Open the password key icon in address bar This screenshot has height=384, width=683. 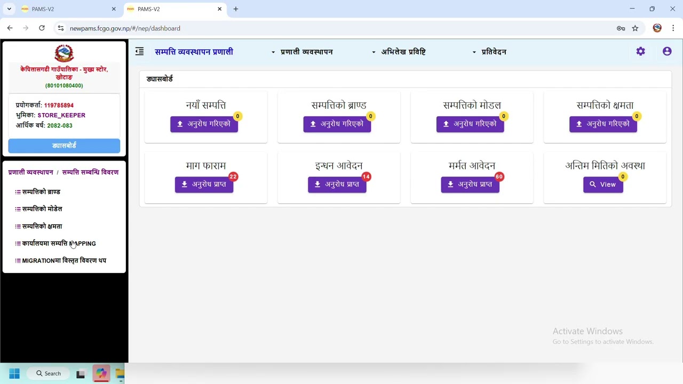pyautogui.click(x=621, y=28)
